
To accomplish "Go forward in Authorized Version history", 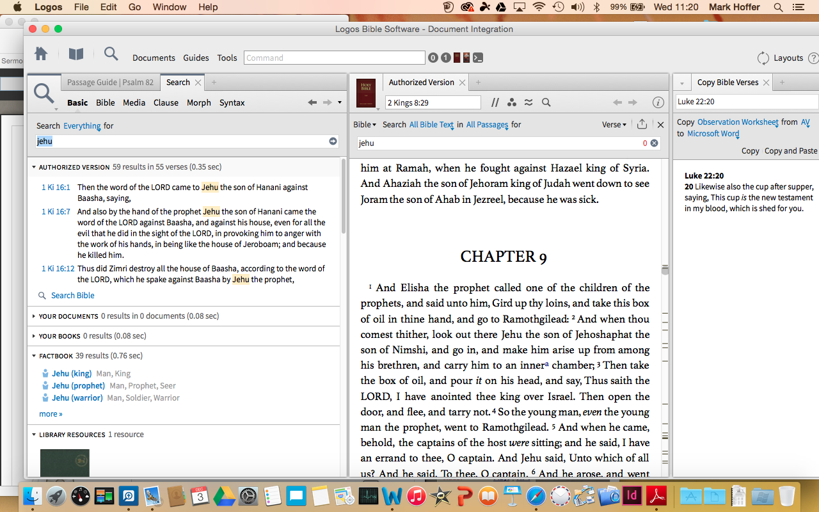I will click(x=632, y=102).
